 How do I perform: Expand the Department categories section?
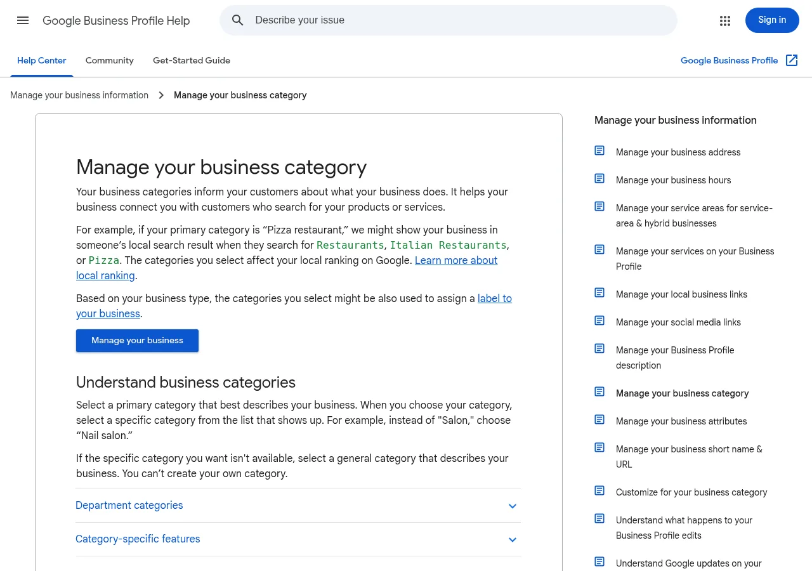pyautogui.click(x=298, y=506)
